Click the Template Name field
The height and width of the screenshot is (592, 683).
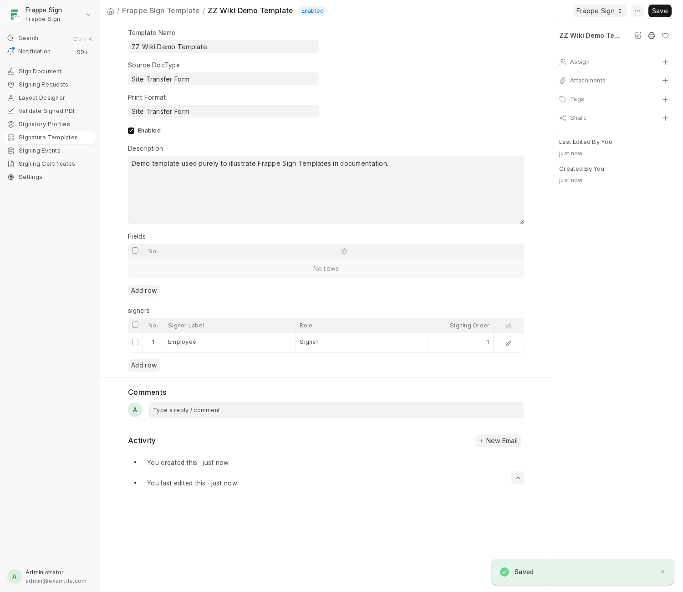click(224, 46)
